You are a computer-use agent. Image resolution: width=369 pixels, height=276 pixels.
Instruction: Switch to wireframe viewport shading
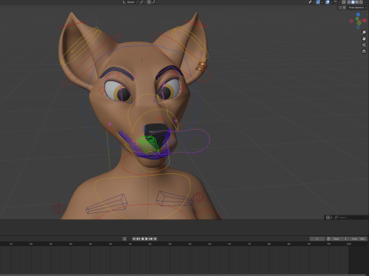[x=349, y=2]
